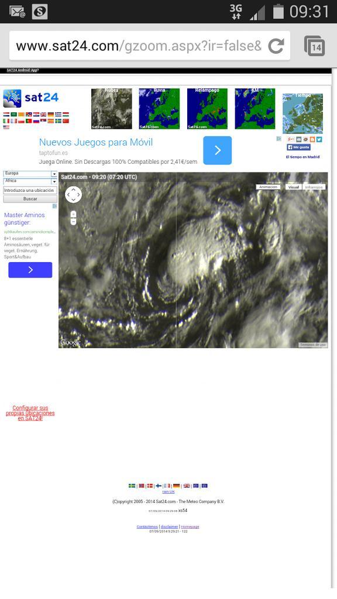Switch map to Infrarrojos view
Screen dimensions: 337x599
point(314,187)
